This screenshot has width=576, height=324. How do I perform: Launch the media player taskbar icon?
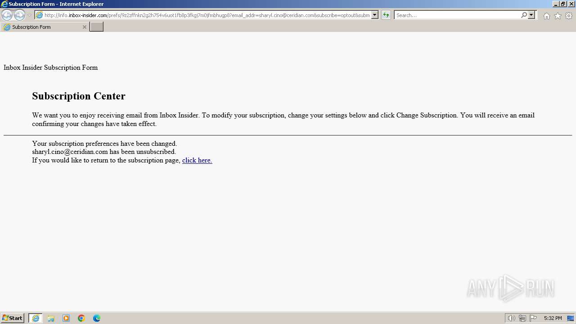[66, 318]
